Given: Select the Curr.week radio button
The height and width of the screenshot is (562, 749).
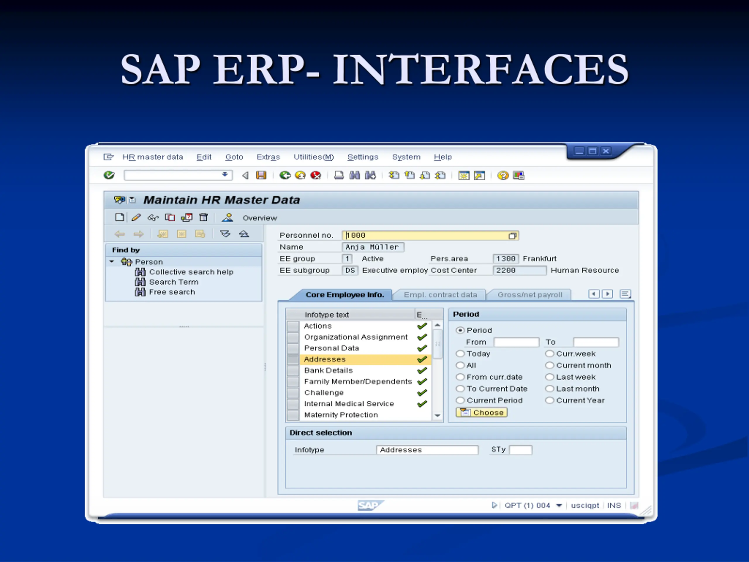Looking at the screenshot, I should 549,354.
